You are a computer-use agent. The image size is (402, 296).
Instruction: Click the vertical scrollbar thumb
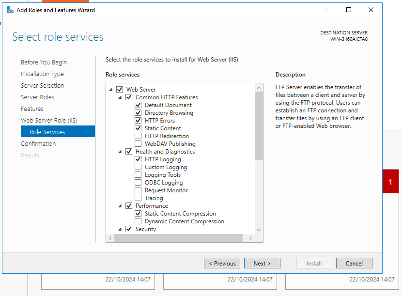[259, 126]
